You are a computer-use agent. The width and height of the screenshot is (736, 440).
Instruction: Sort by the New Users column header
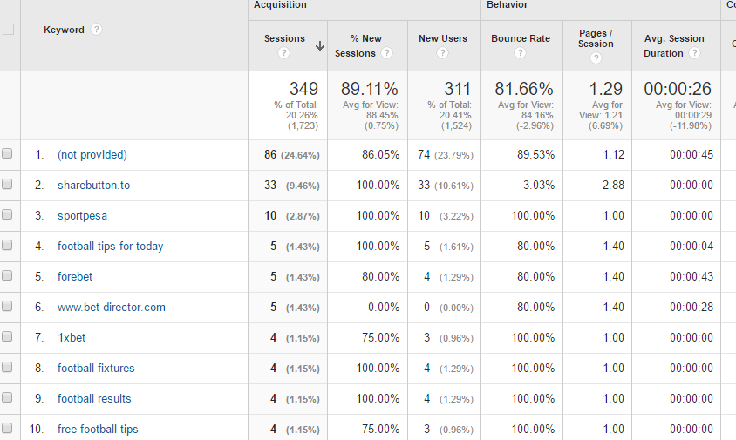tap(443, 38)
